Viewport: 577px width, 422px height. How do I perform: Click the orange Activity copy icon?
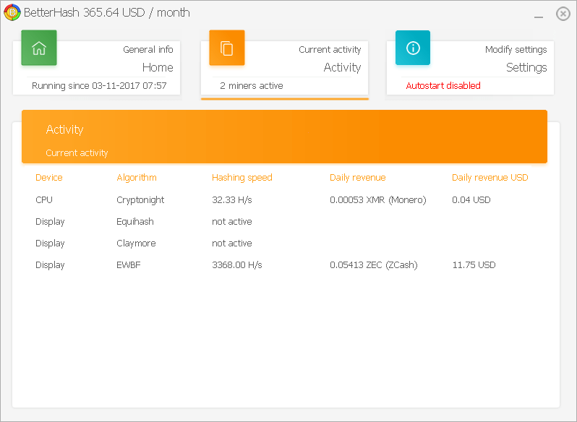coord(227,48)
